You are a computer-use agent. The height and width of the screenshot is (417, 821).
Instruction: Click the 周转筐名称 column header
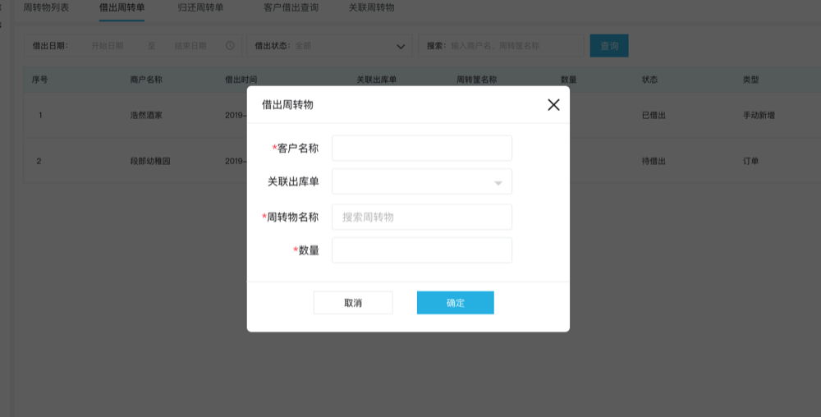[476, 80]
